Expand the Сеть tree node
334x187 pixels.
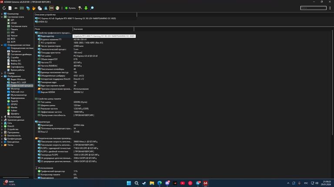click(2, 123)
